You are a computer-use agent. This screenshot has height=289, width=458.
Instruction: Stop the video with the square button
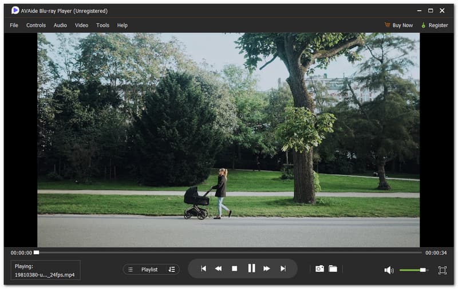click(x=234, y=268)
